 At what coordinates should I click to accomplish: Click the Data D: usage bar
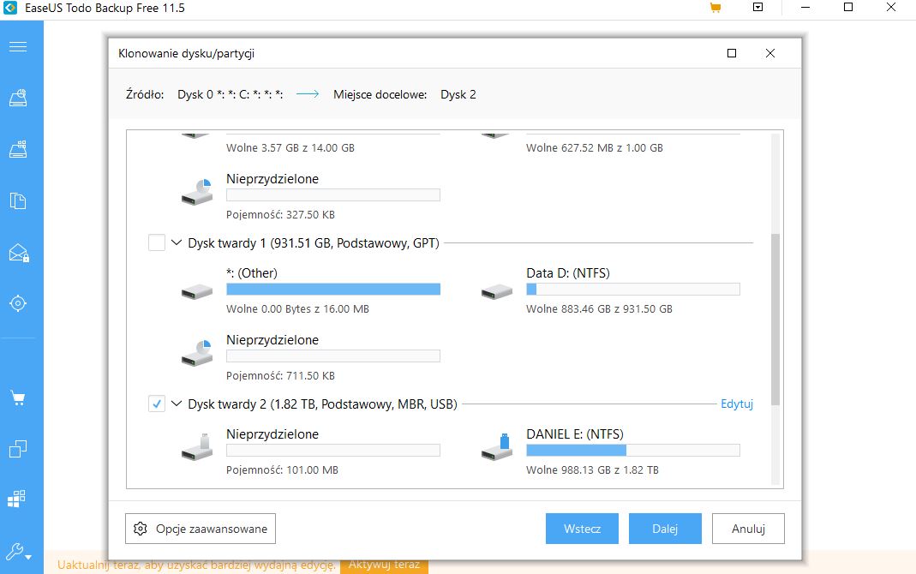[x=632, y=289]
